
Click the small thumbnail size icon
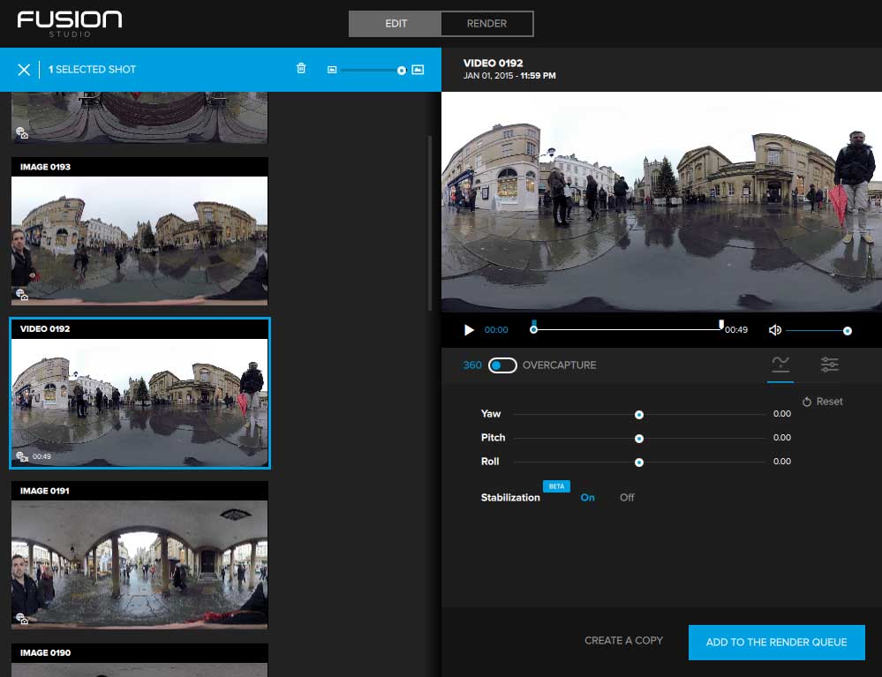[x=332, y=70]
